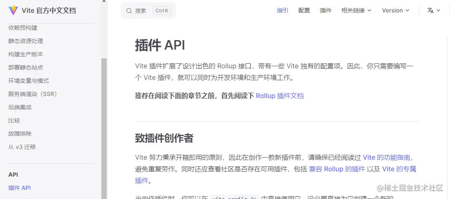Open 依赖预构建 in the sidebar
This screenshot has width=450, height=199.
[23, 28]
